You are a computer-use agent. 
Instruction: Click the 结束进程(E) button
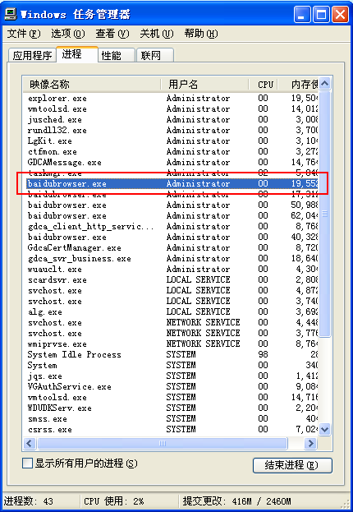(292, 465)
